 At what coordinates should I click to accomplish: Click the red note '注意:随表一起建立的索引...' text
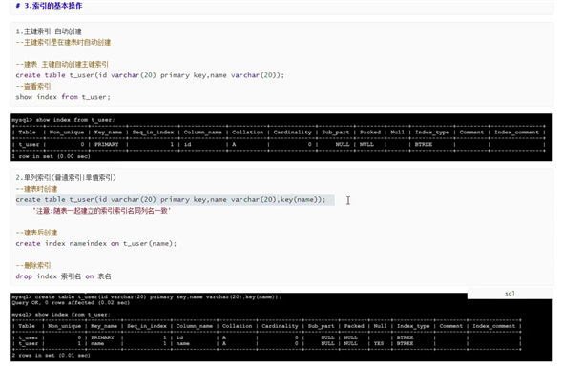(x=101, y=211)
